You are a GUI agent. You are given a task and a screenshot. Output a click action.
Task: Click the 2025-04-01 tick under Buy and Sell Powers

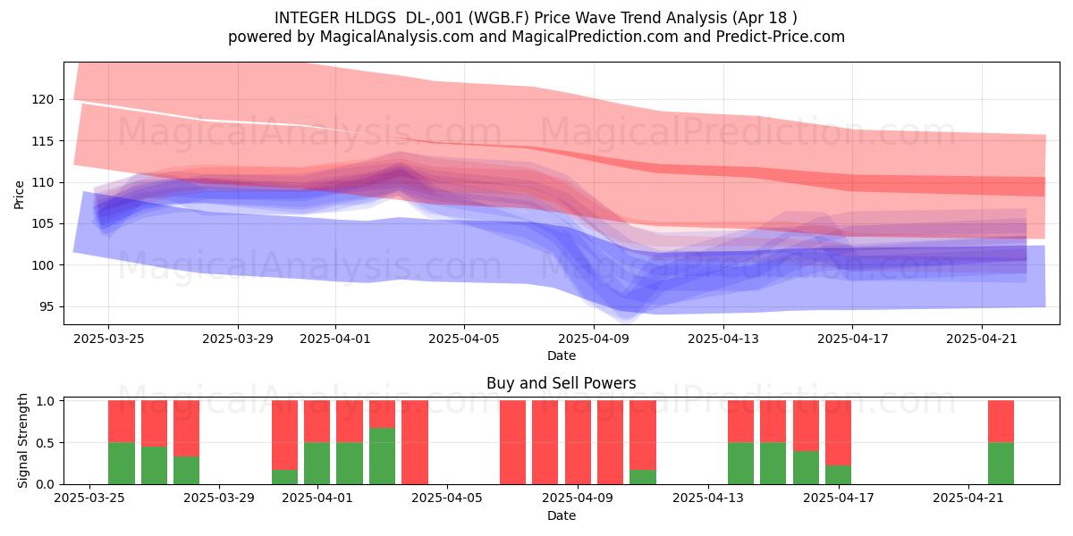(318, 498)
